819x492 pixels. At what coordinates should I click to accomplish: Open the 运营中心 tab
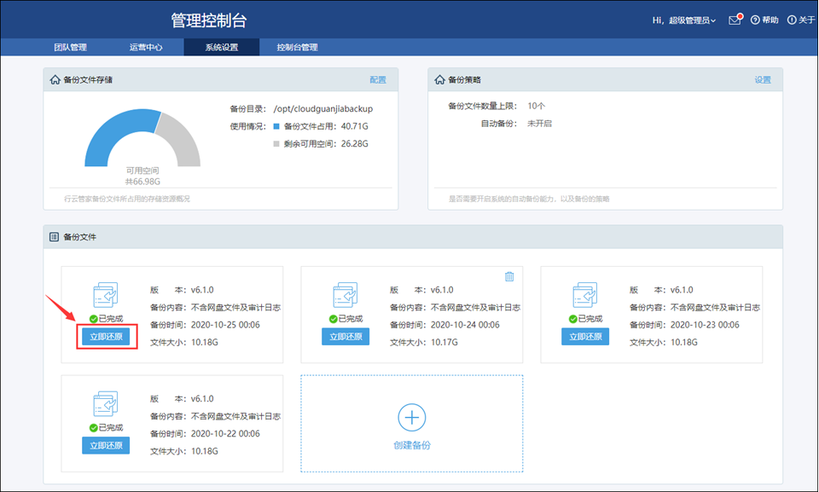(146, 47)
